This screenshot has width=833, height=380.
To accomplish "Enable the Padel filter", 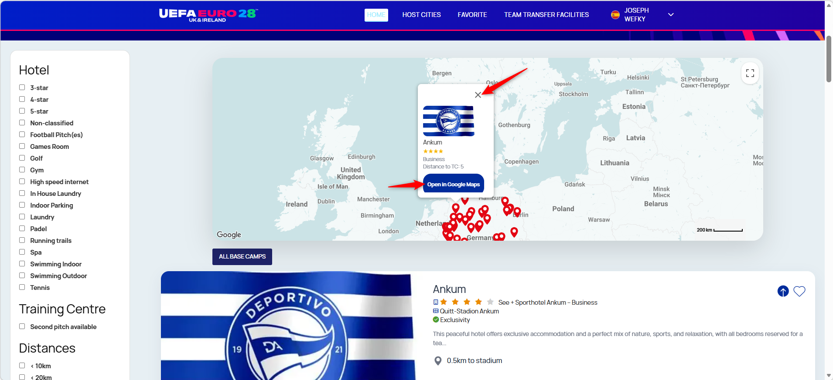I will tap(22, 229).
